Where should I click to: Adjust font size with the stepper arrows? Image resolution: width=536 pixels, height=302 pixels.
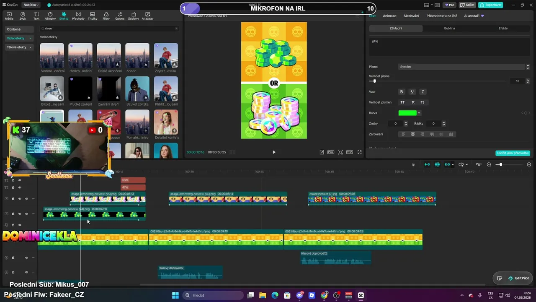(x=528, y=81)
